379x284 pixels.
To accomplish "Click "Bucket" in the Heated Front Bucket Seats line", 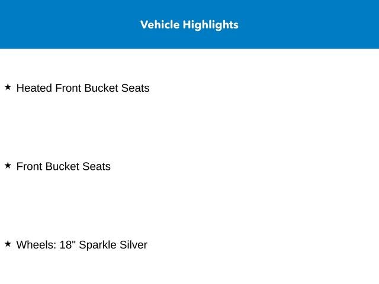I will click(x=101, y=88).
